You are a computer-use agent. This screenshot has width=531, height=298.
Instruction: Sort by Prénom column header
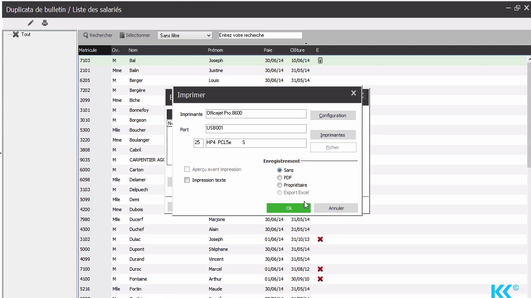tap(215, 50)
